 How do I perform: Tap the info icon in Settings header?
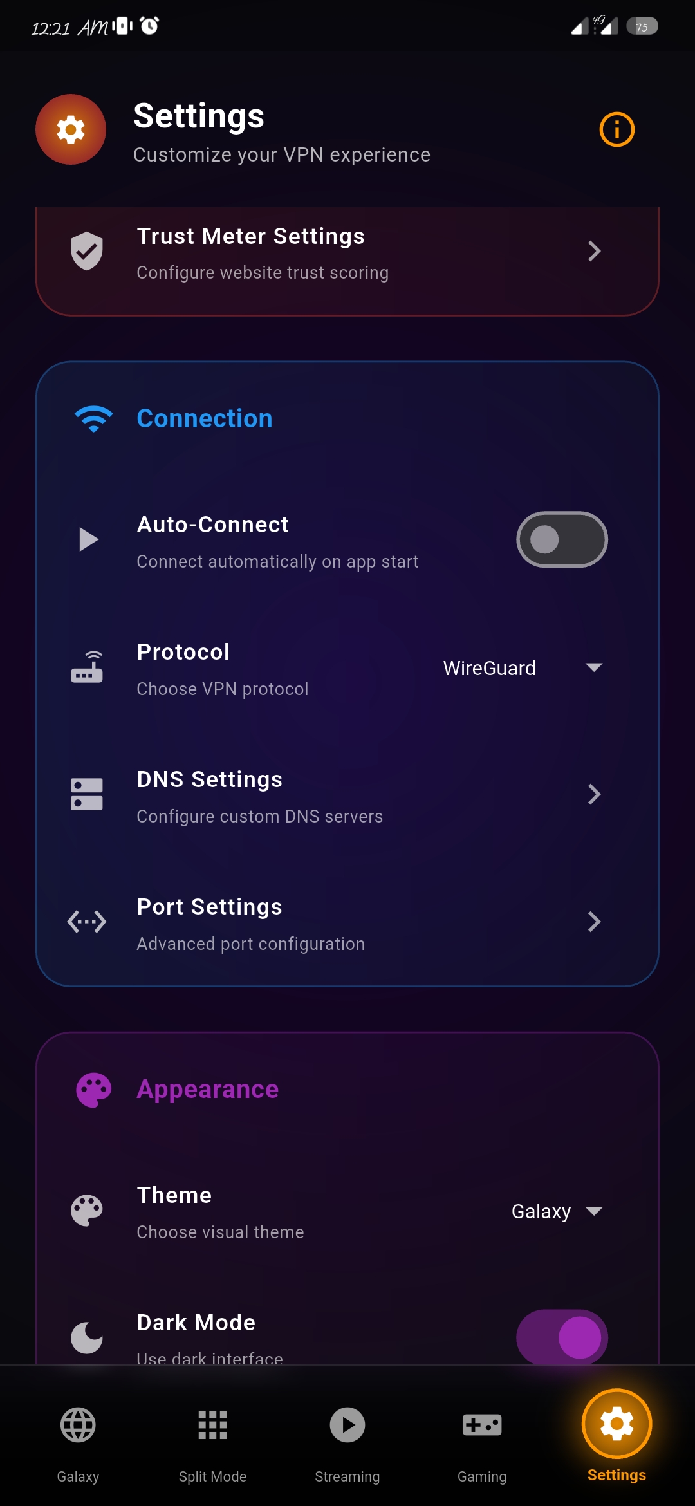[616, 129]
